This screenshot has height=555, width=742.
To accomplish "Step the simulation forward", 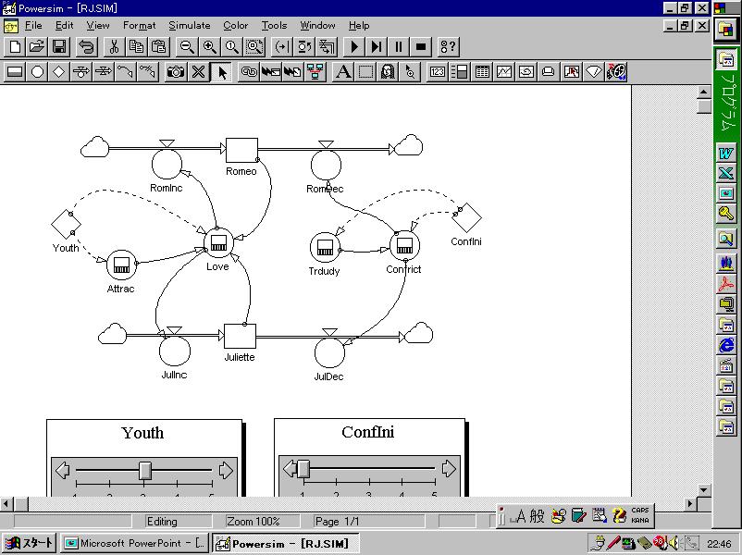I will coord(376,47).
